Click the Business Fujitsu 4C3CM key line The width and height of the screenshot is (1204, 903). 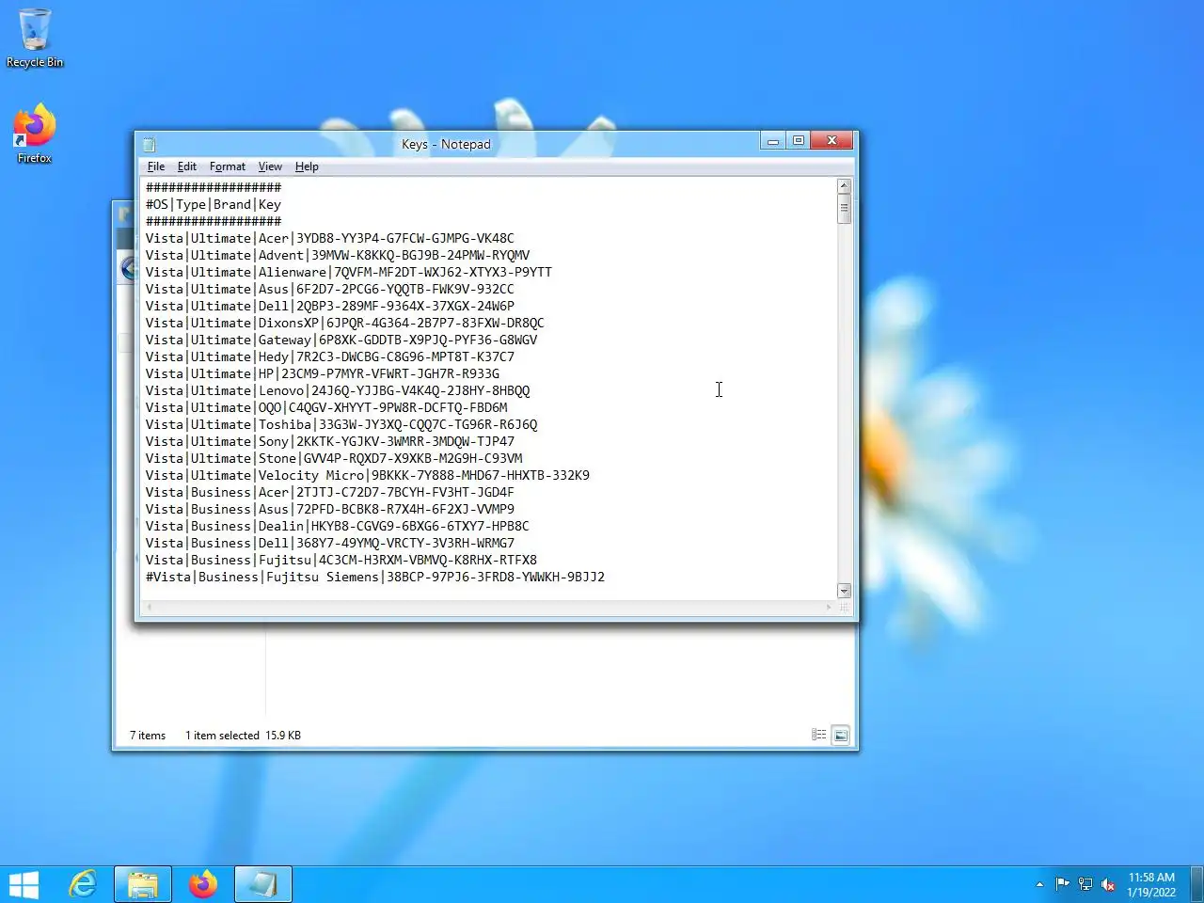tap(341, 560)
